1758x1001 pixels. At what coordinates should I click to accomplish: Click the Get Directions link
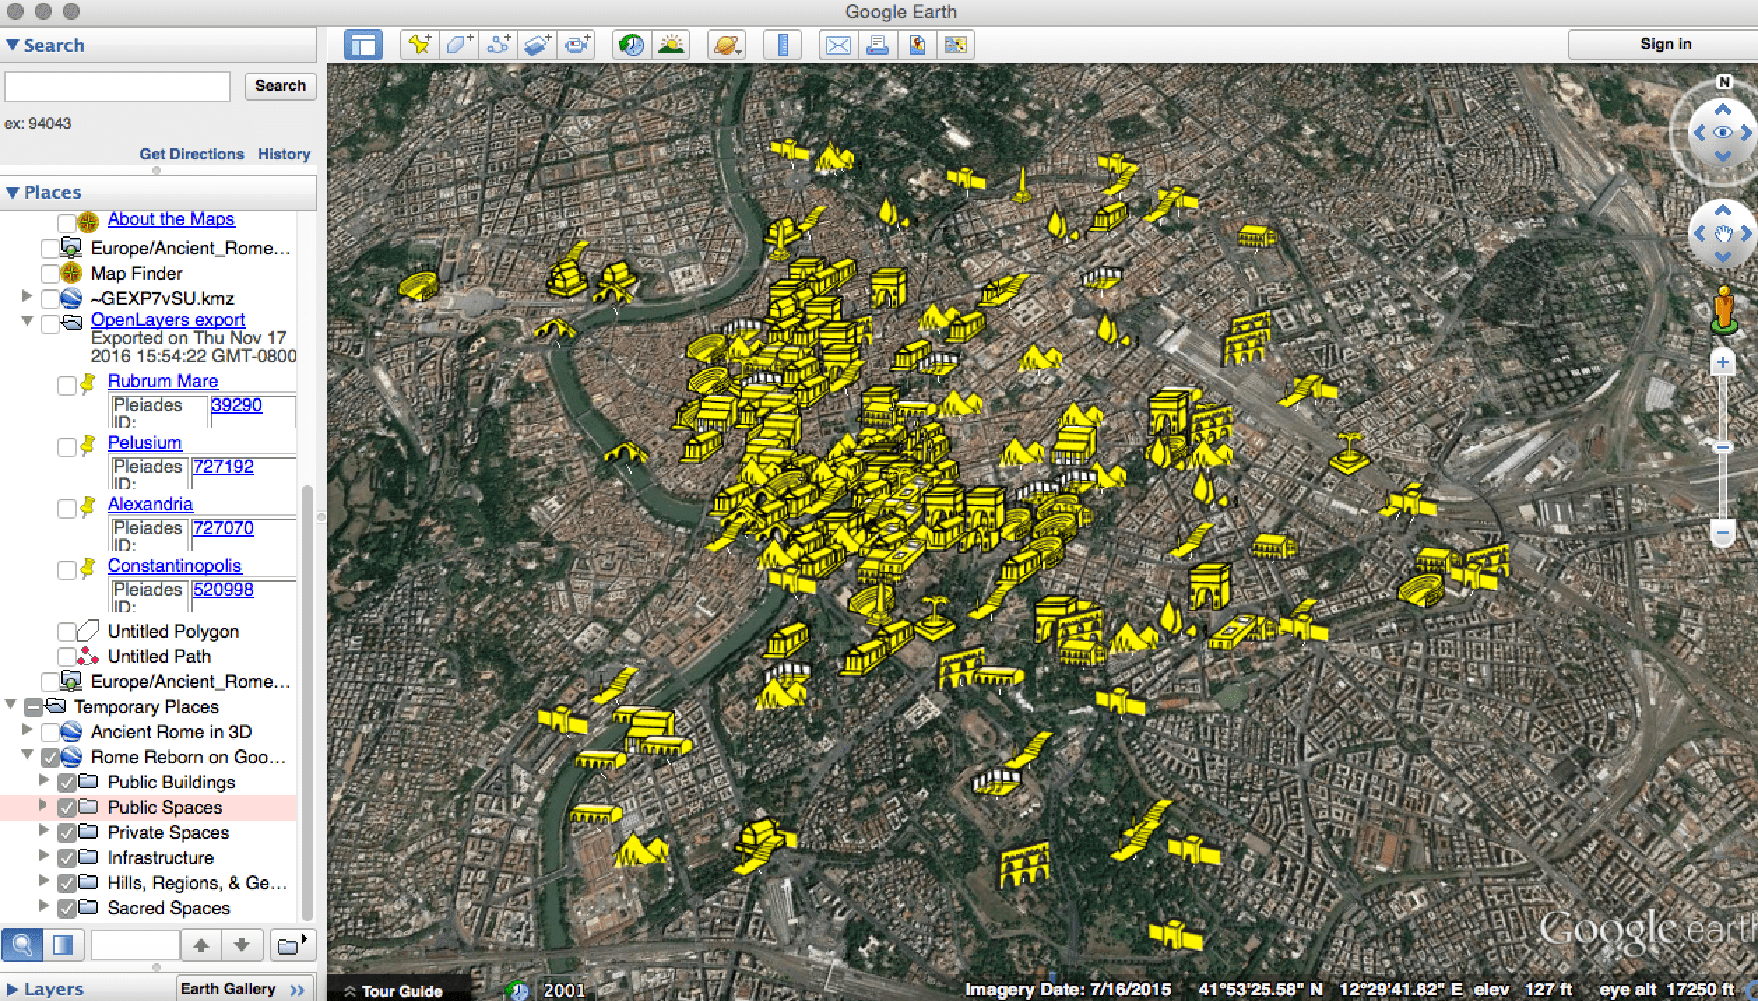191,154
